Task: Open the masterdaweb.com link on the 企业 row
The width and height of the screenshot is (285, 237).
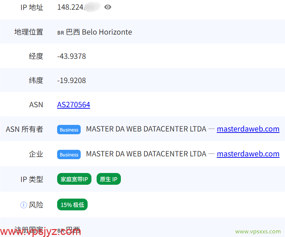Action: pyautogui.click(x=248, y=154)
